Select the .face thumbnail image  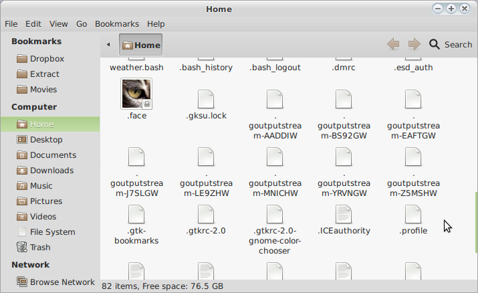point(136,94)
